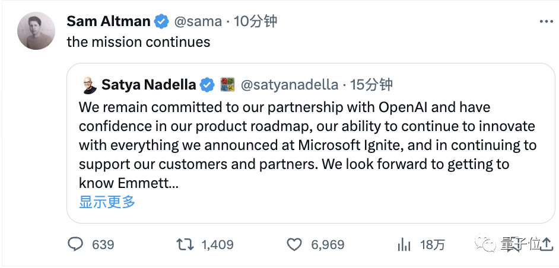Open the @sama handle link
Viewport: 559px width, 268px height.
click(x=198, y=22)
